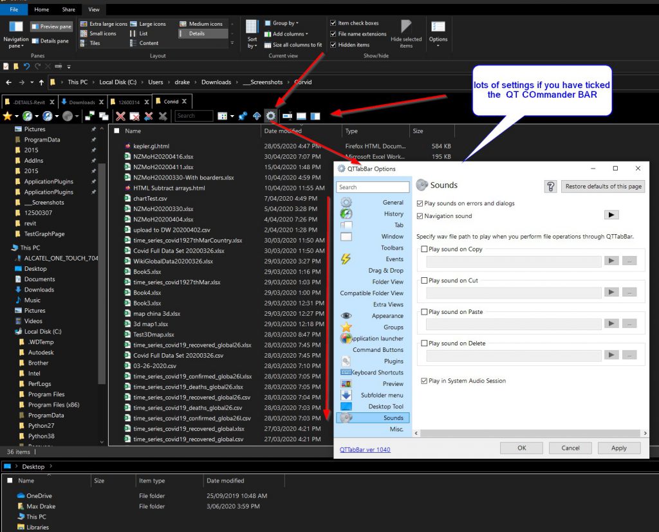
Task: Click the options Search field
Action: coord(373,187)
